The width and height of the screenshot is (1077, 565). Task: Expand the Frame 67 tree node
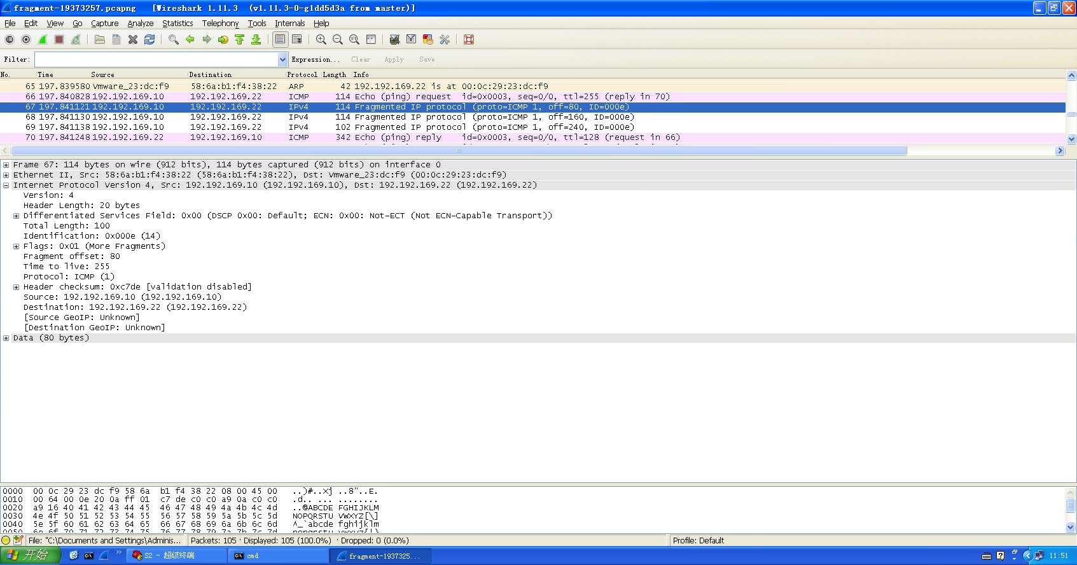click(6, 165)
